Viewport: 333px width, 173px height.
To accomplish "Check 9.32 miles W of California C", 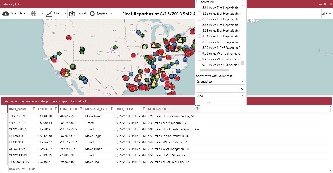I will (x=200, y=65).
